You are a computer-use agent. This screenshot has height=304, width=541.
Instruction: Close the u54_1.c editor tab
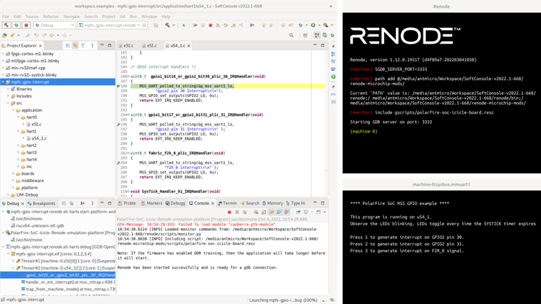189,46
